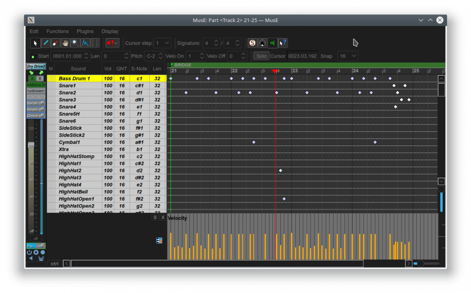Screen dimensions: 471x293
Task: Click the left arrow beside ctrl button
Action: coord(67,264)
